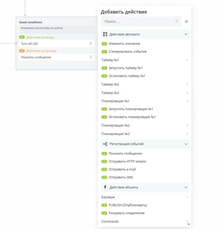Add exit action via Действия на выходе
Screen dimensions: 222x229
[x=22, y=51]
